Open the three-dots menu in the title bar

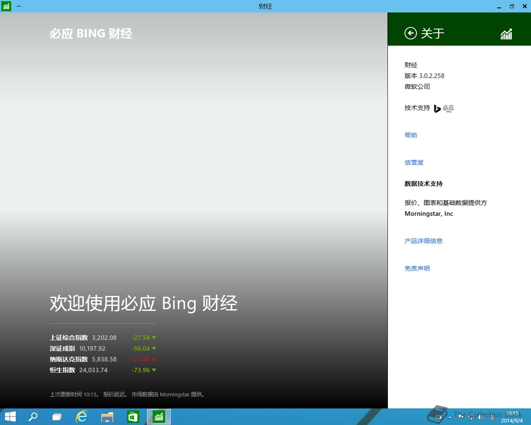pyautogui.click(x=19, y=6)
